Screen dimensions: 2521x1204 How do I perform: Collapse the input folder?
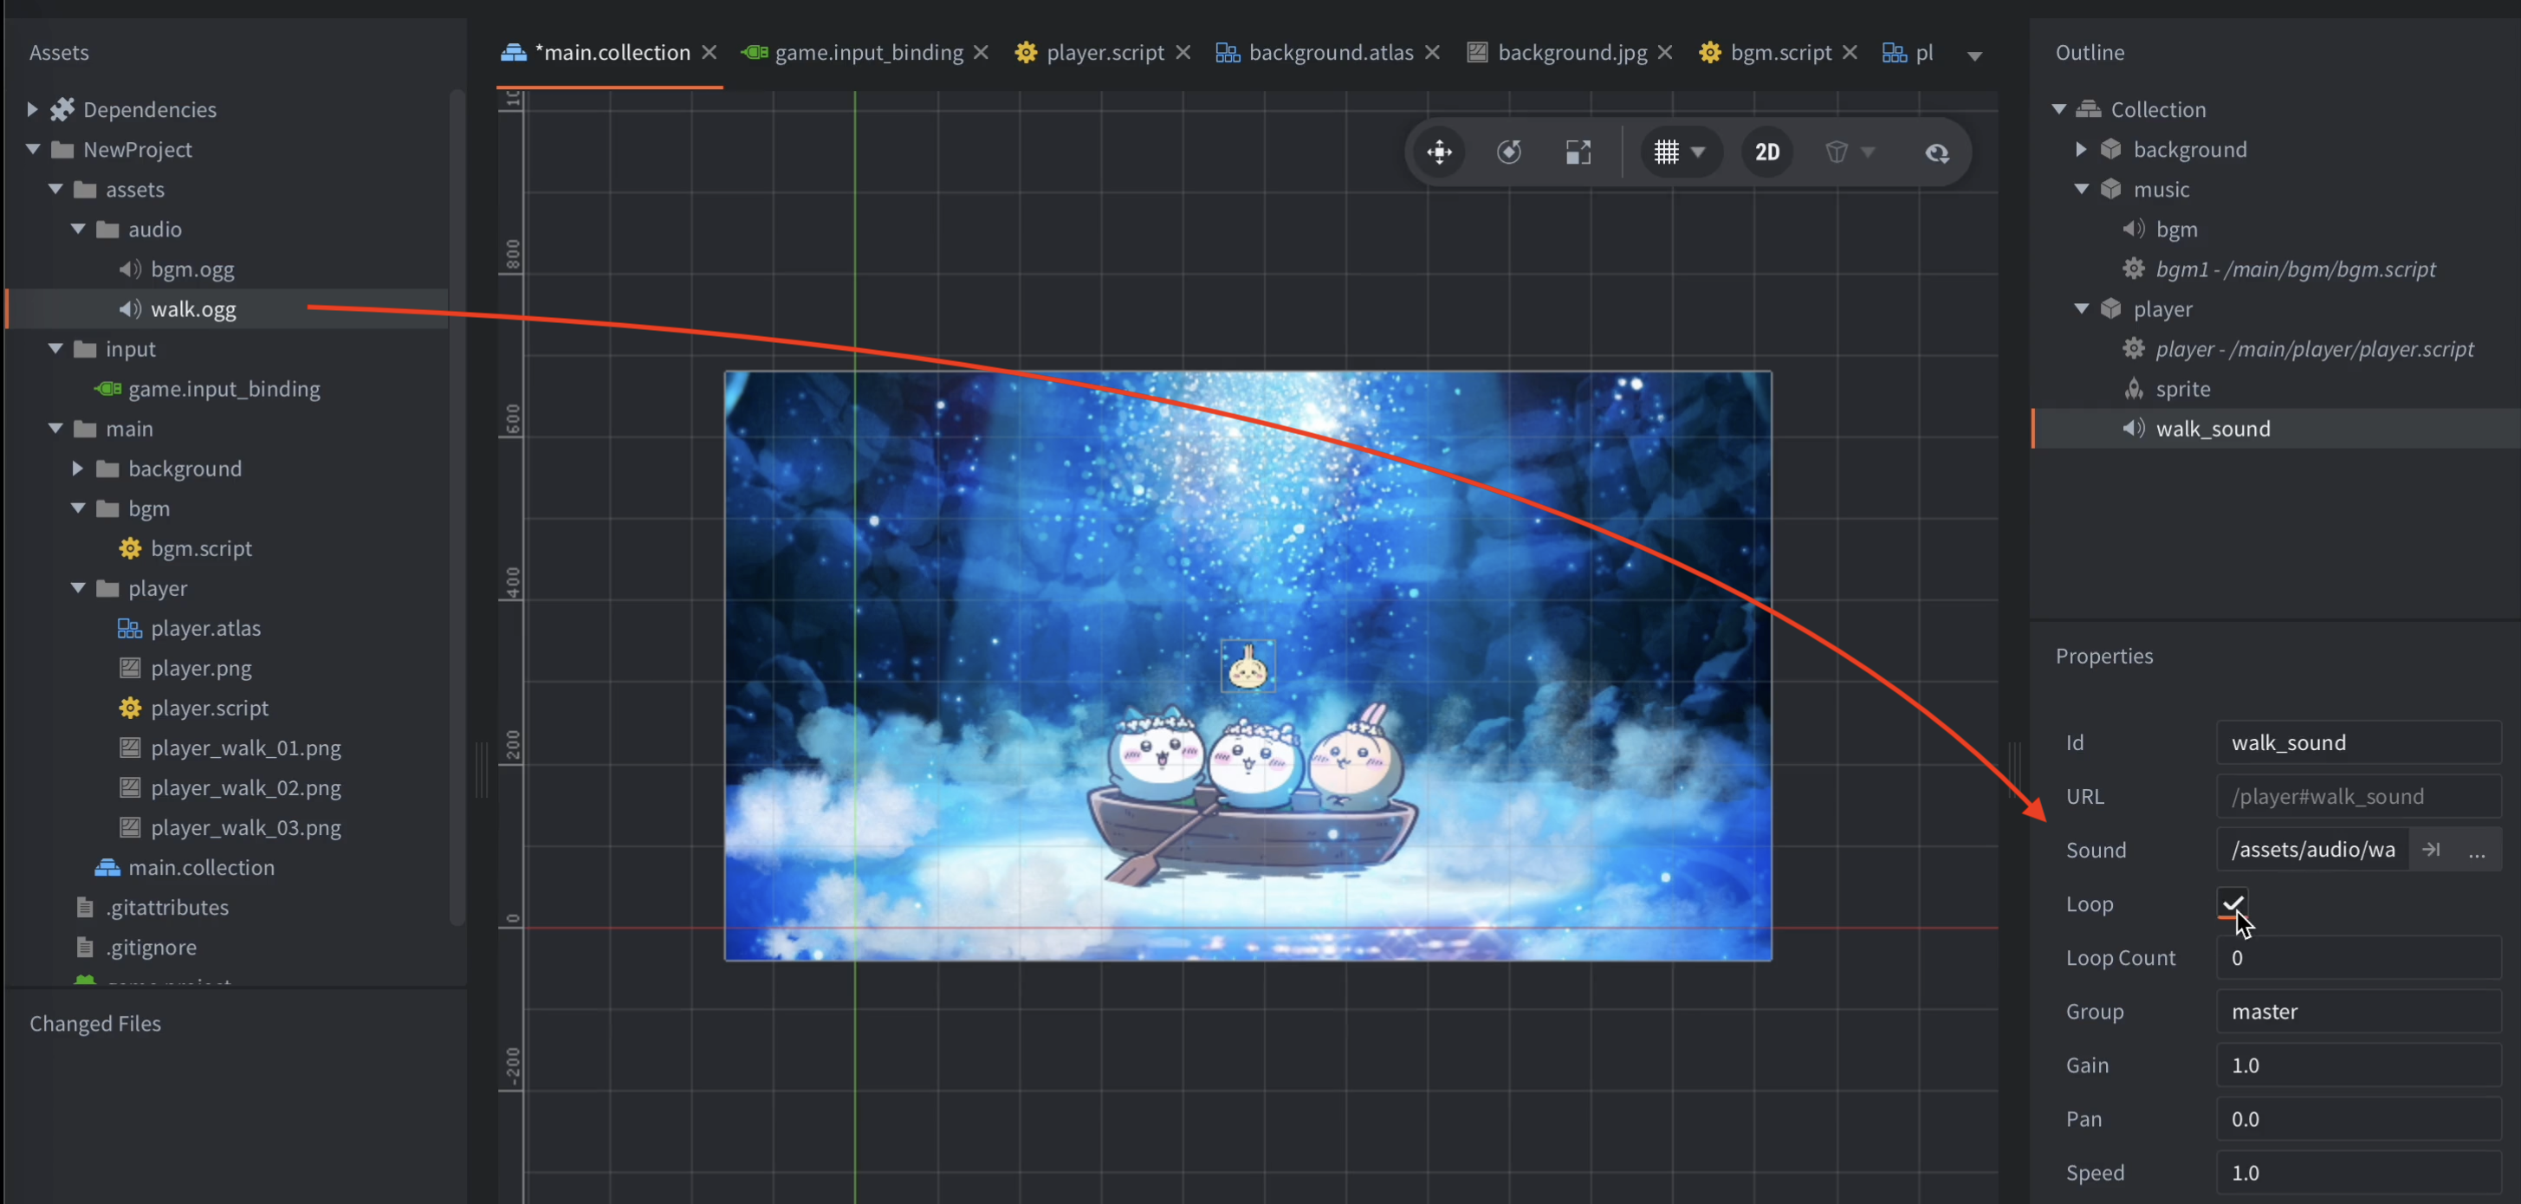55,348
